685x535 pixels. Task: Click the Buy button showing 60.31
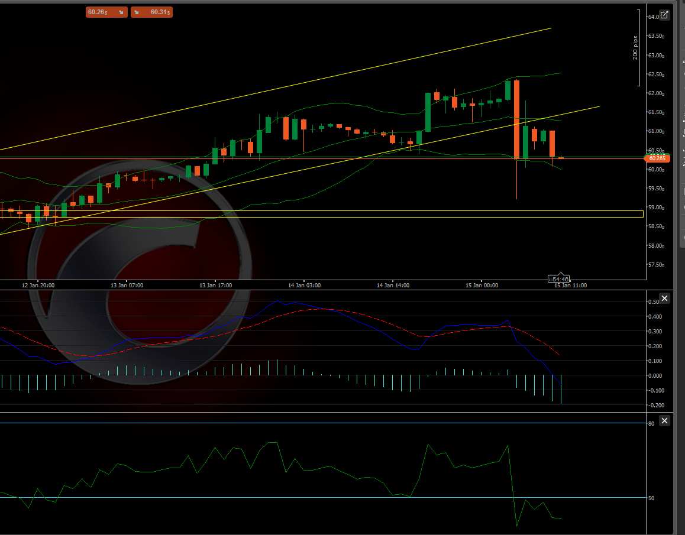(x=151, y=12)
